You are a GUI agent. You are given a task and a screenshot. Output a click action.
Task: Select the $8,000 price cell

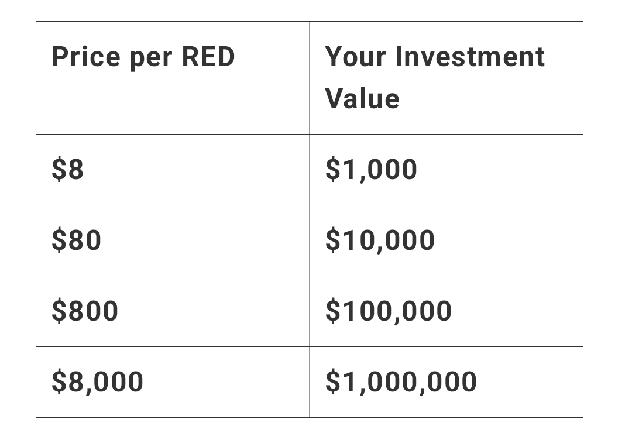[x=173, y=382]
